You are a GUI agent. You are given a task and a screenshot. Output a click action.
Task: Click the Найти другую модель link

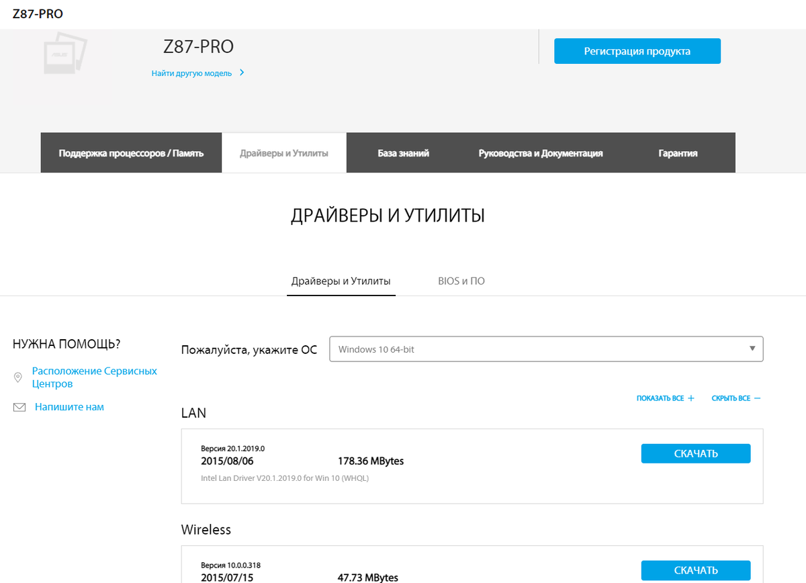(191, 73)
